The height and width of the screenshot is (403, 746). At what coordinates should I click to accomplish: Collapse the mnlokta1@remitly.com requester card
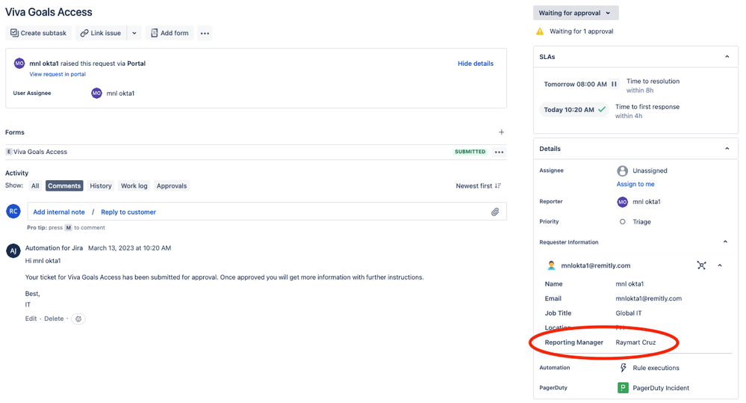[x=720, y=265]
